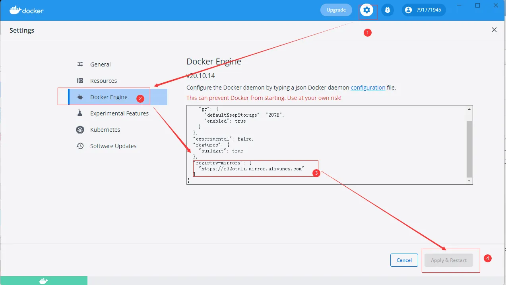Viewport: 506px width, 285px height.
Task: Click the Kubernetes helm wheel icon
Action: (80, 130)
